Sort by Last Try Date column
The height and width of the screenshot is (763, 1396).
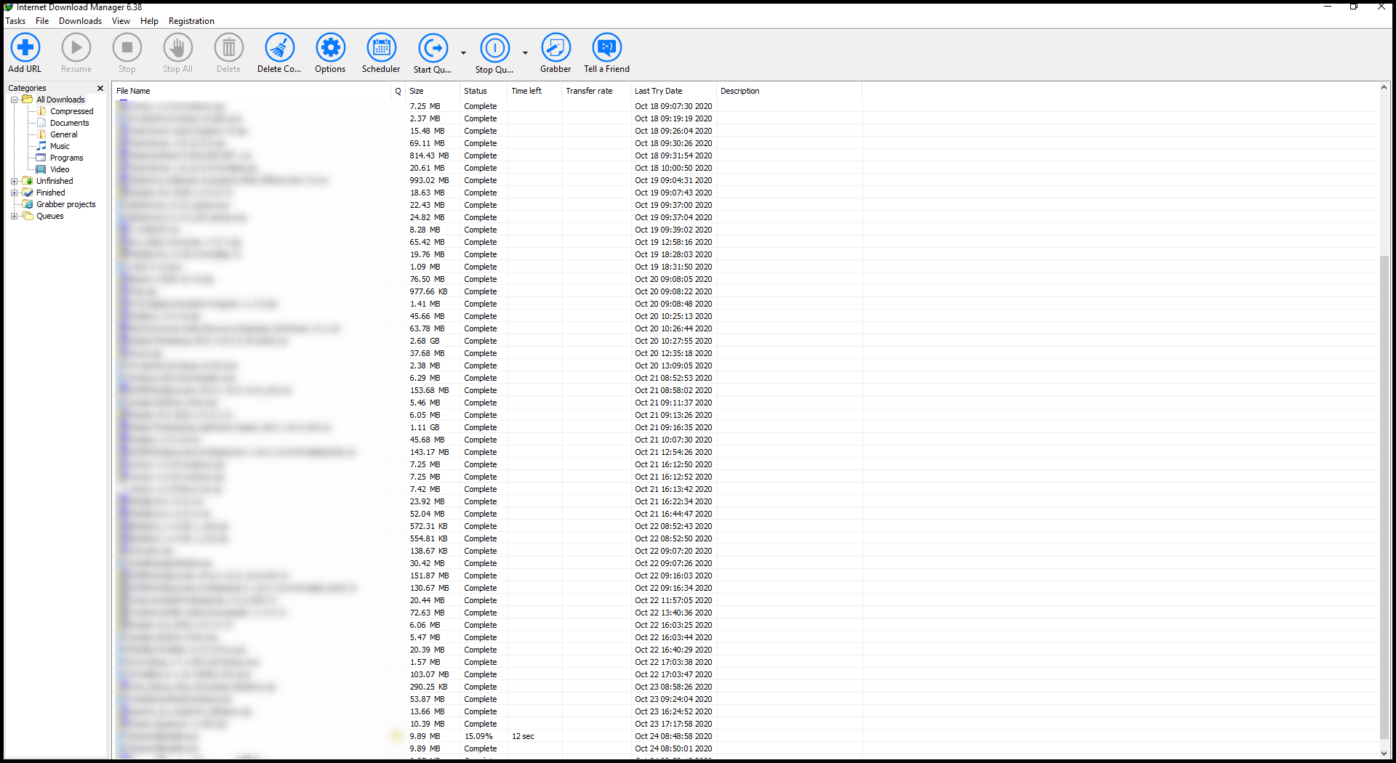[673, 91]
